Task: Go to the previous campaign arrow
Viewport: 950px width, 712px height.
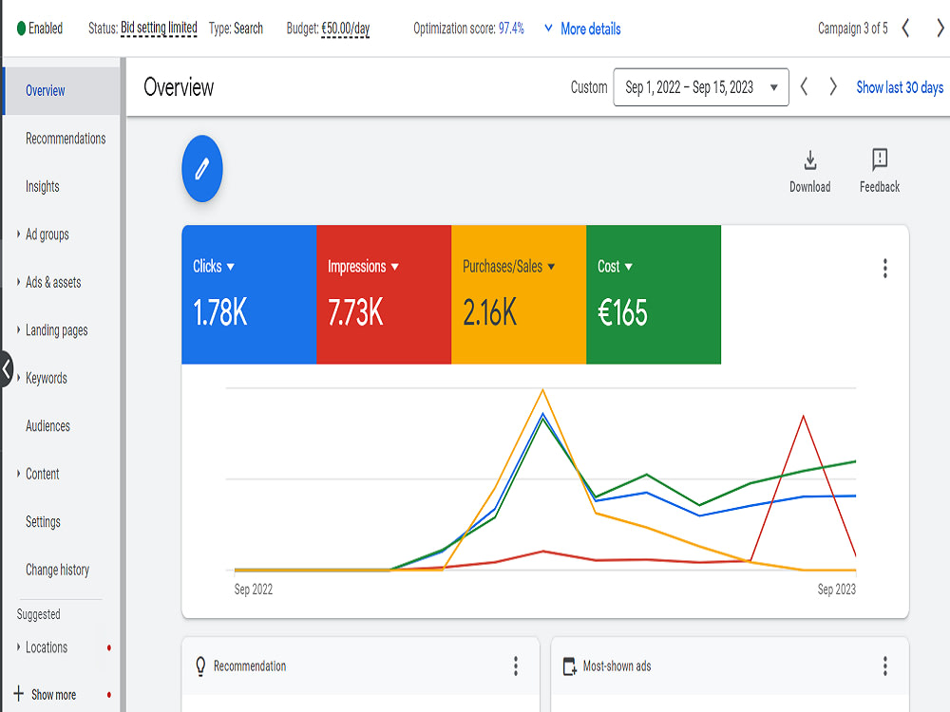Action: tap(905, 28)
